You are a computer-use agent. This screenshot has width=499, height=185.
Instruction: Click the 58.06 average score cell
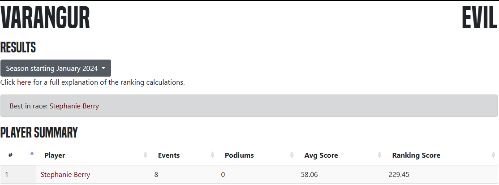tap(310, 175)
